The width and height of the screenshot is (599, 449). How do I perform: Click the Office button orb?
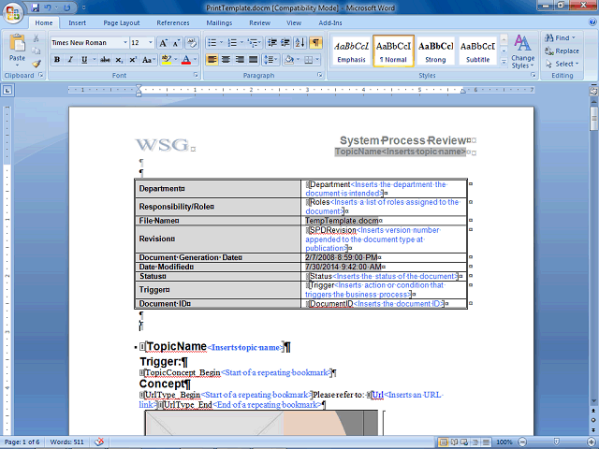tap(12, 13)
